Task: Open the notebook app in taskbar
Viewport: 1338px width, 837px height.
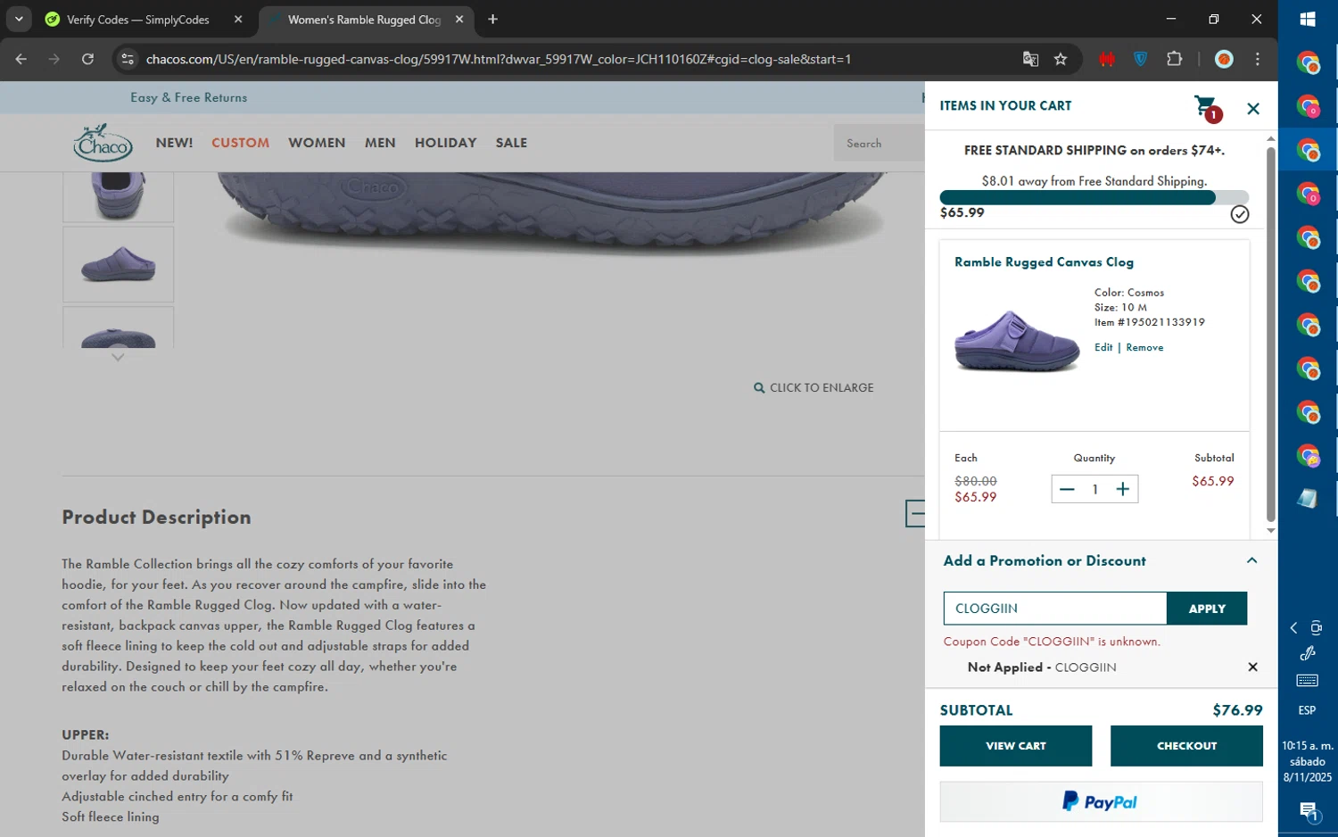Action: coord(1308,498)
